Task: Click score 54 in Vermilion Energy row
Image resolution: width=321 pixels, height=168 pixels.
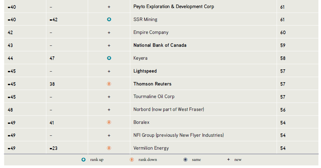Action: (283, 148)
